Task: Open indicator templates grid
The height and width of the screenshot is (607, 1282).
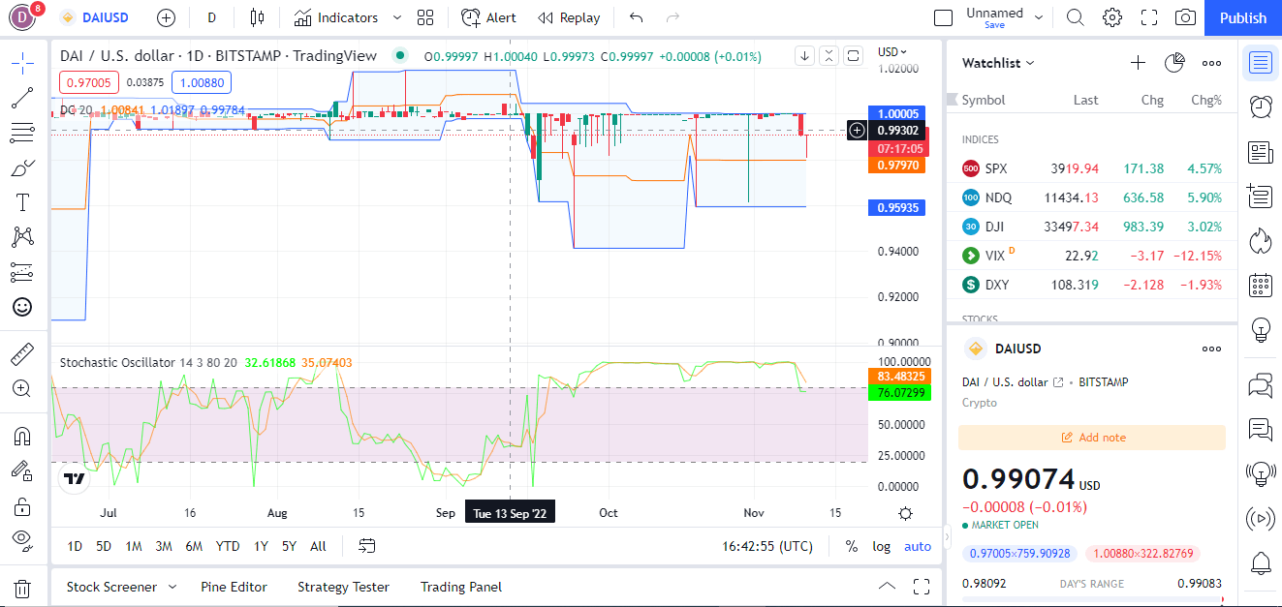Action: (x=425, y=17)
